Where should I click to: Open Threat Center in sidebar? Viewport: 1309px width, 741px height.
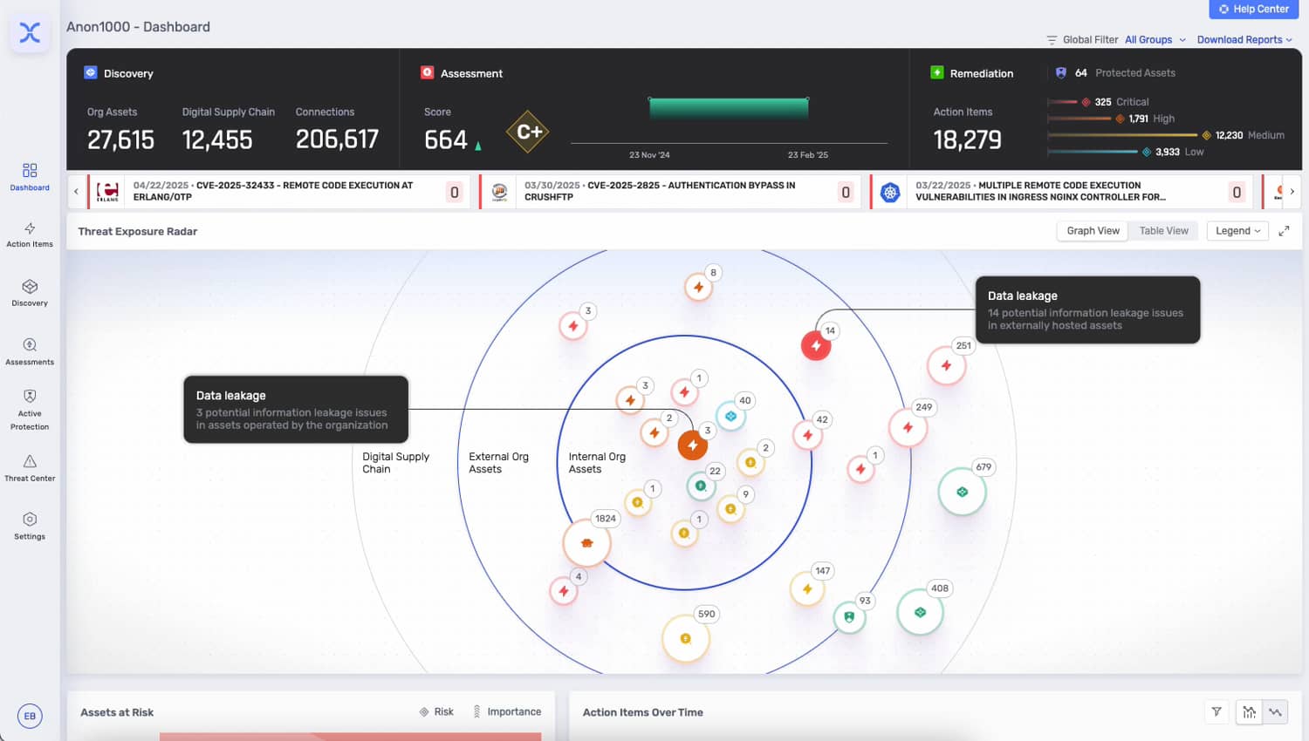(30, 468)
